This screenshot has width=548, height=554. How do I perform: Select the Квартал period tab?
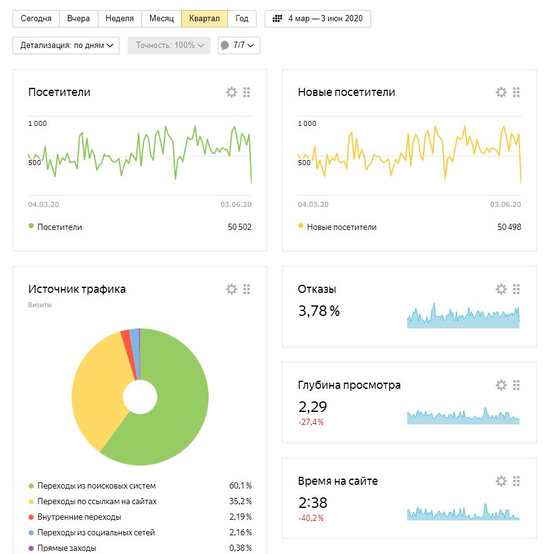coord(204,18)
